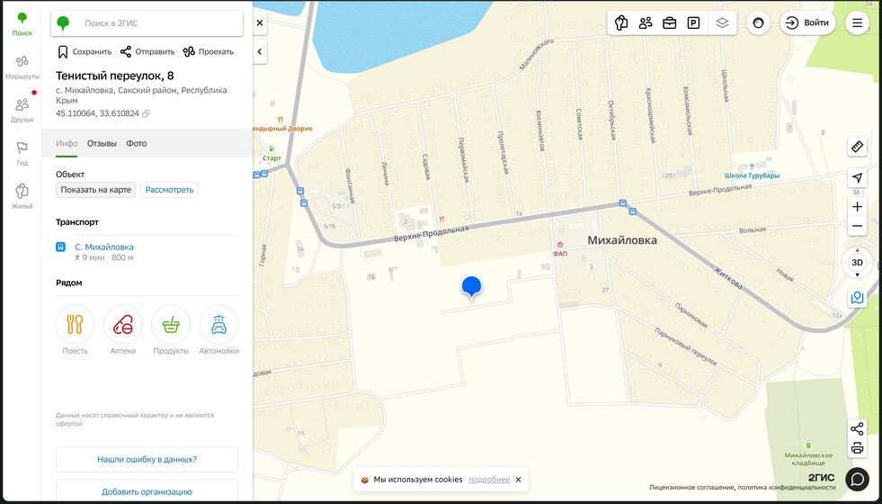Click the my location arrow icon
Screen dimensions: 882x504
tap(857, 178)
